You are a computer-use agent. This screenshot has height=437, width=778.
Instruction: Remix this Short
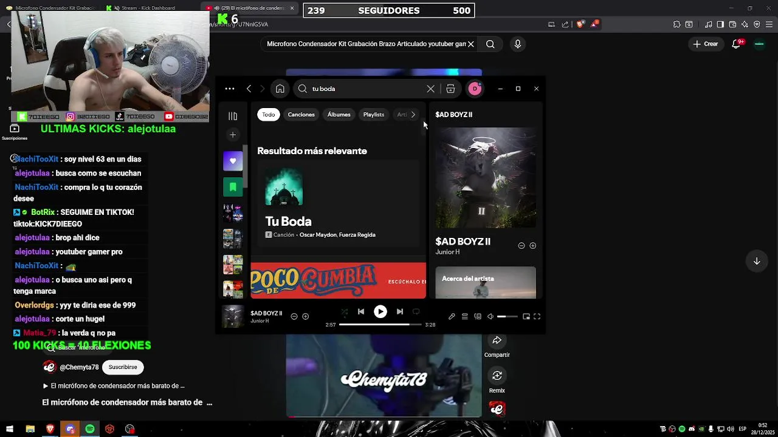coord(497,381)
